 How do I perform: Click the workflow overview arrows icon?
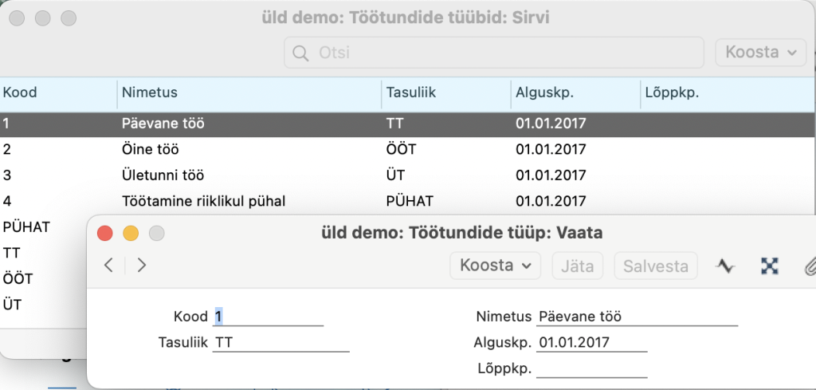pos(769,266)
